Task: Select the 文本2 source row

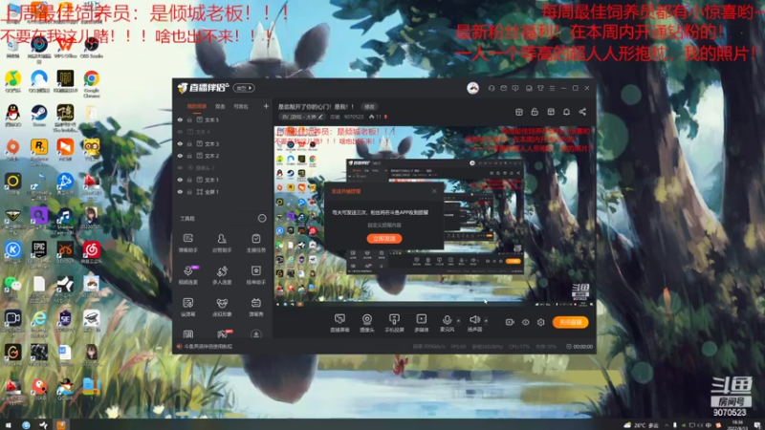Action: tap(223, 156)
